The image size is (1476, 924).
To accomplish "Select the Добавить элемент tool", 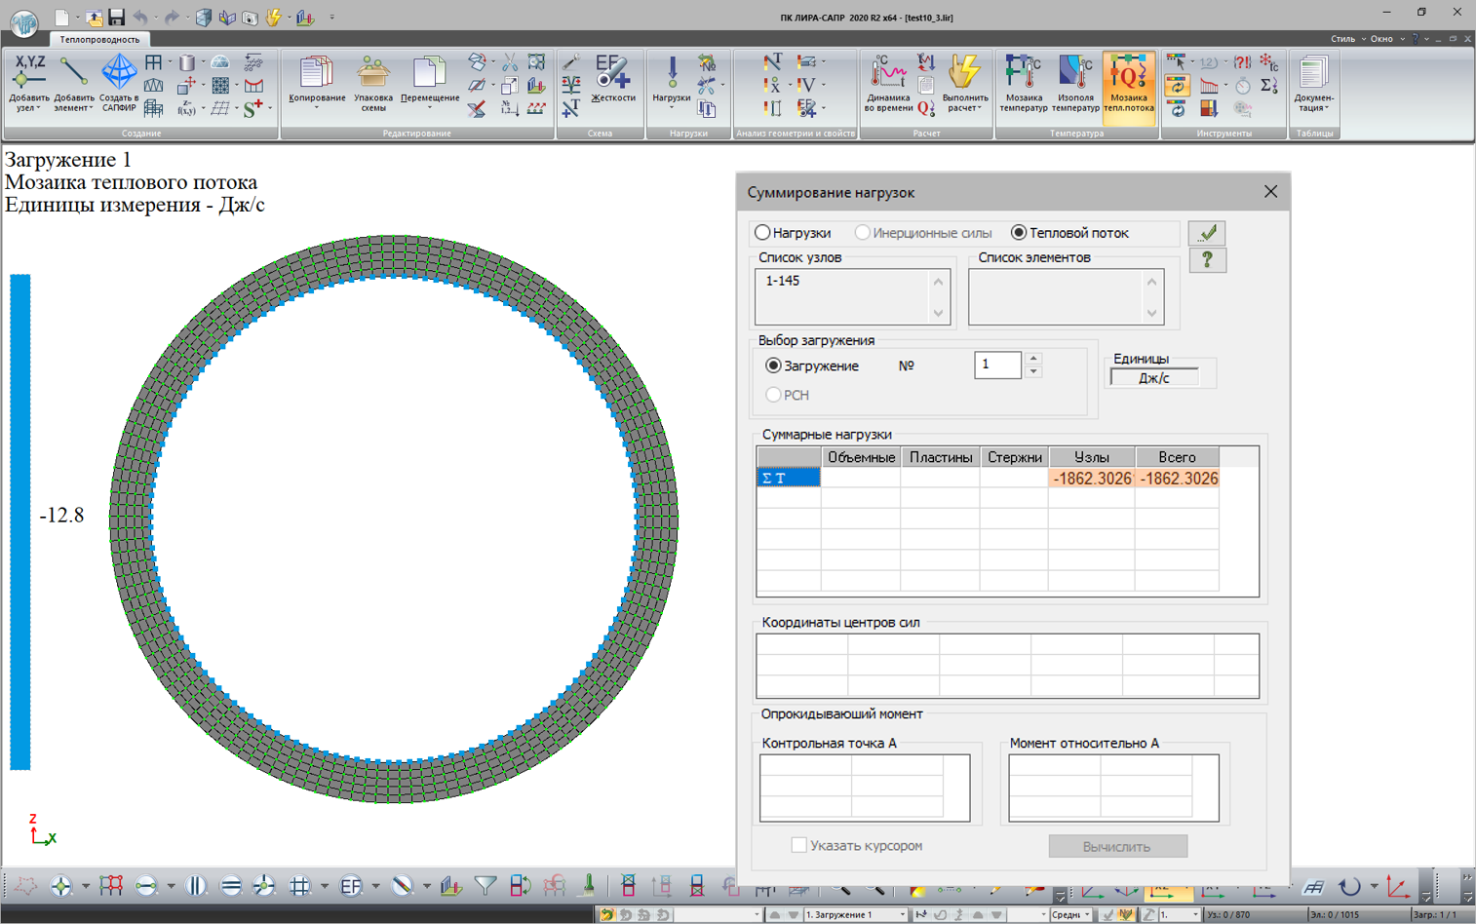I will (73, 82).
